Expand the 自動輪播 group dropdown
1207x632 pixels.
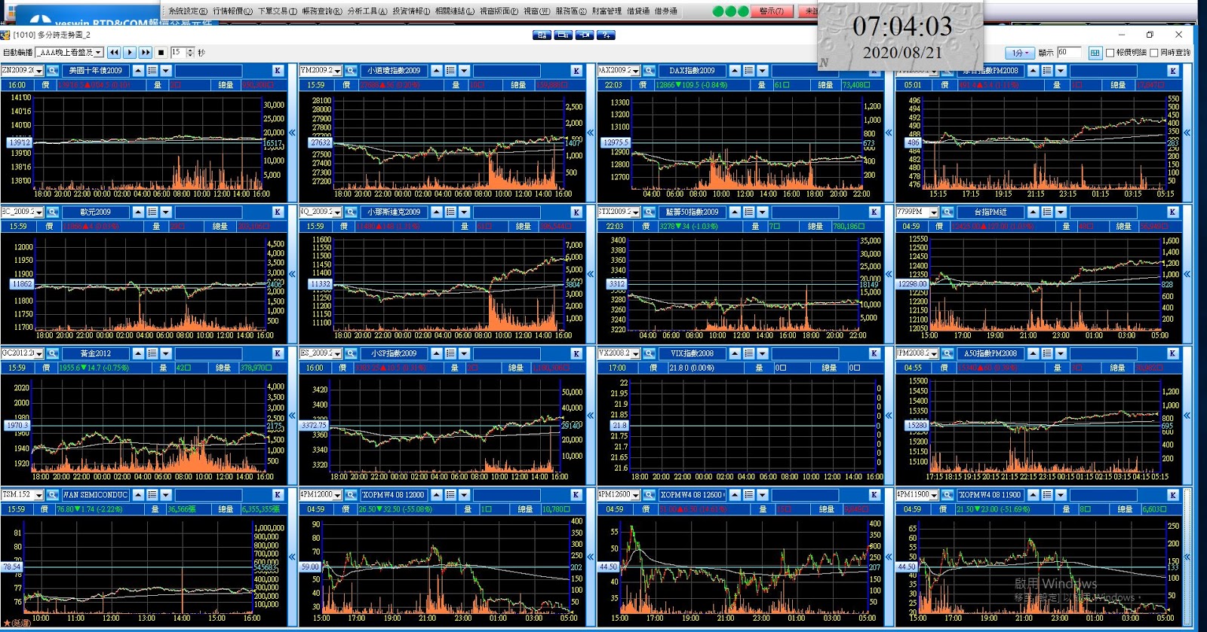98,53
